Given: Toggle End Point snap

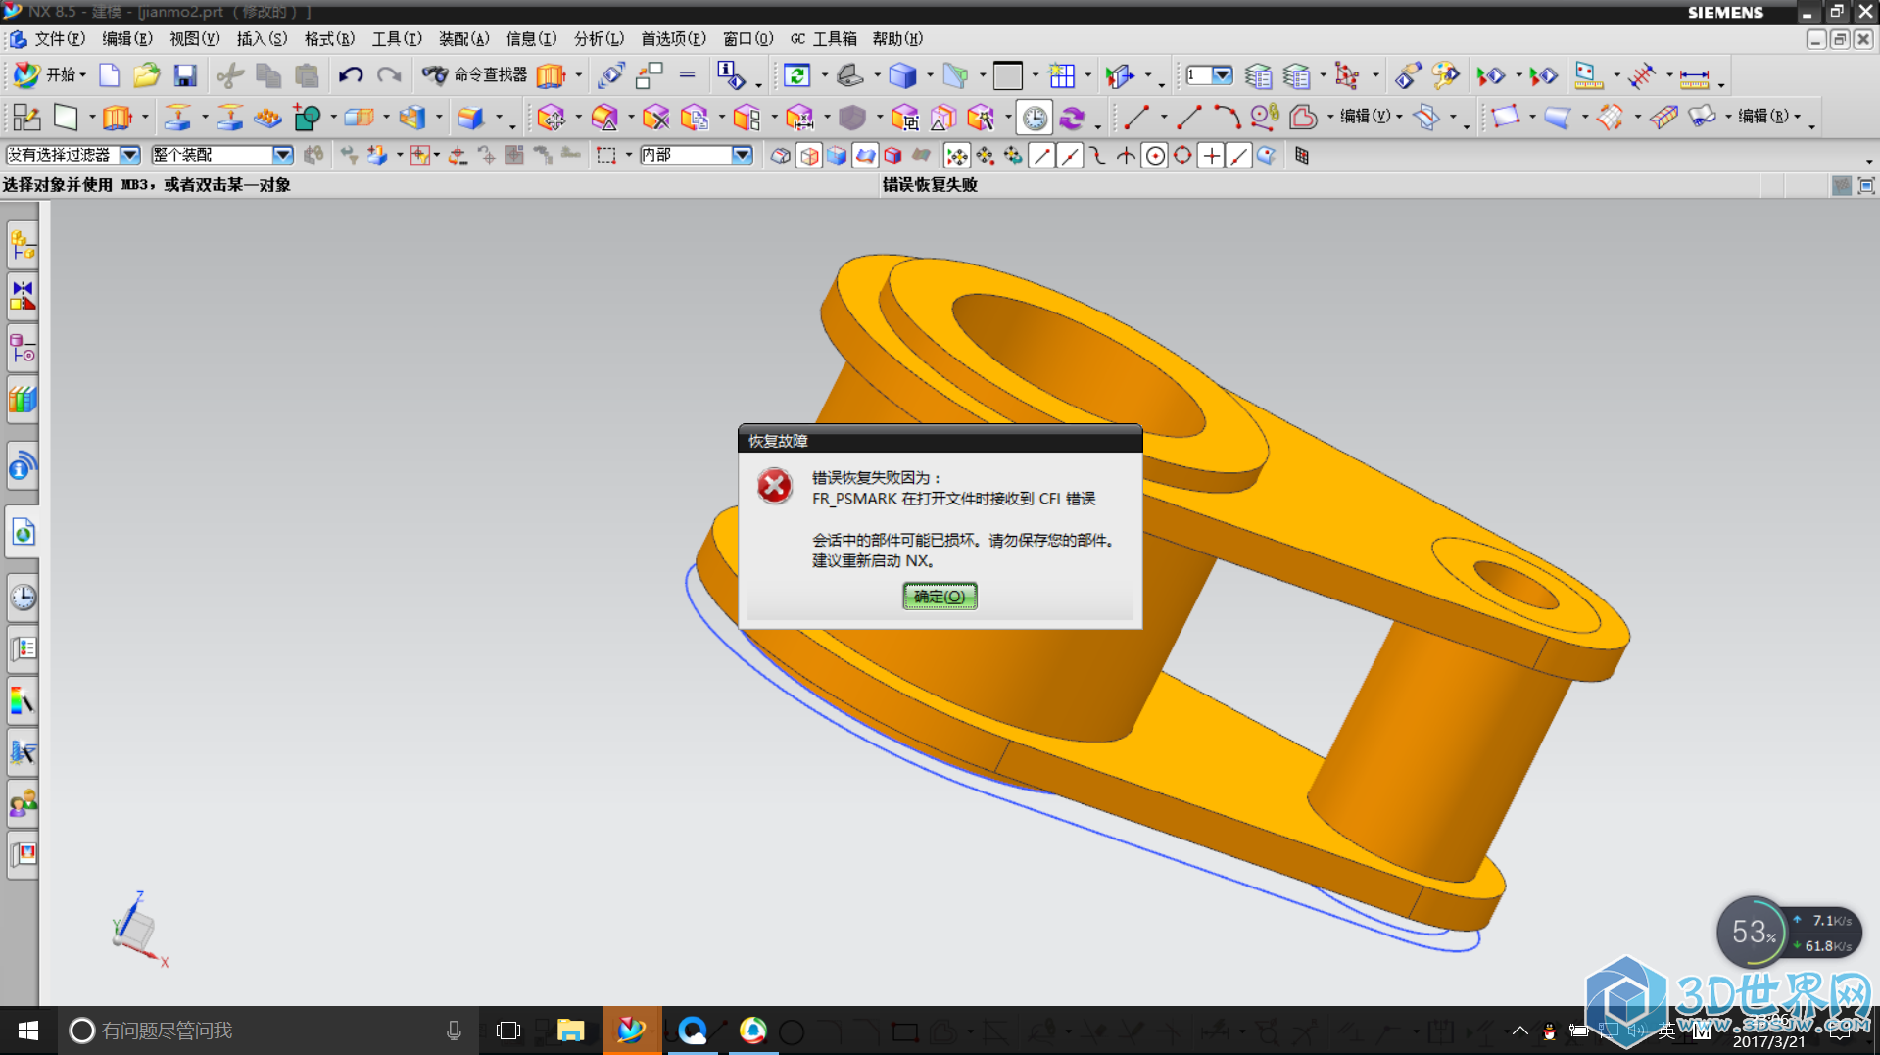Looking at the screenshot, I should (1041, 156).
